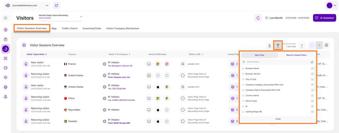The image size is (339, 133).
Task: Switch to Report's Saved Filters tab
Action: pyautogui.click(x=296, y=55)
